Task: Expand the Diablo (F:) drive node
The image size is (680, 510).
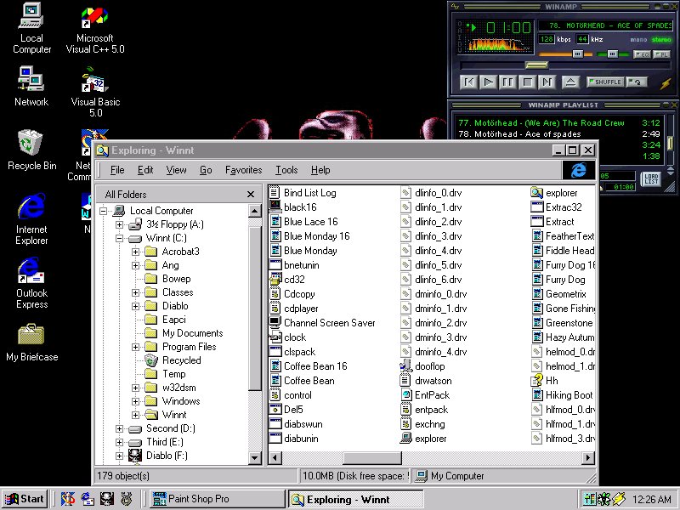Action: click(119, 456)
